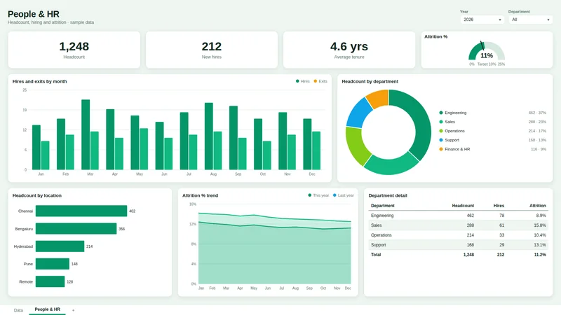Toggle Last year legend in attrition trend
The height and width of the screenshot is (315, 561).
pos(344,195)
